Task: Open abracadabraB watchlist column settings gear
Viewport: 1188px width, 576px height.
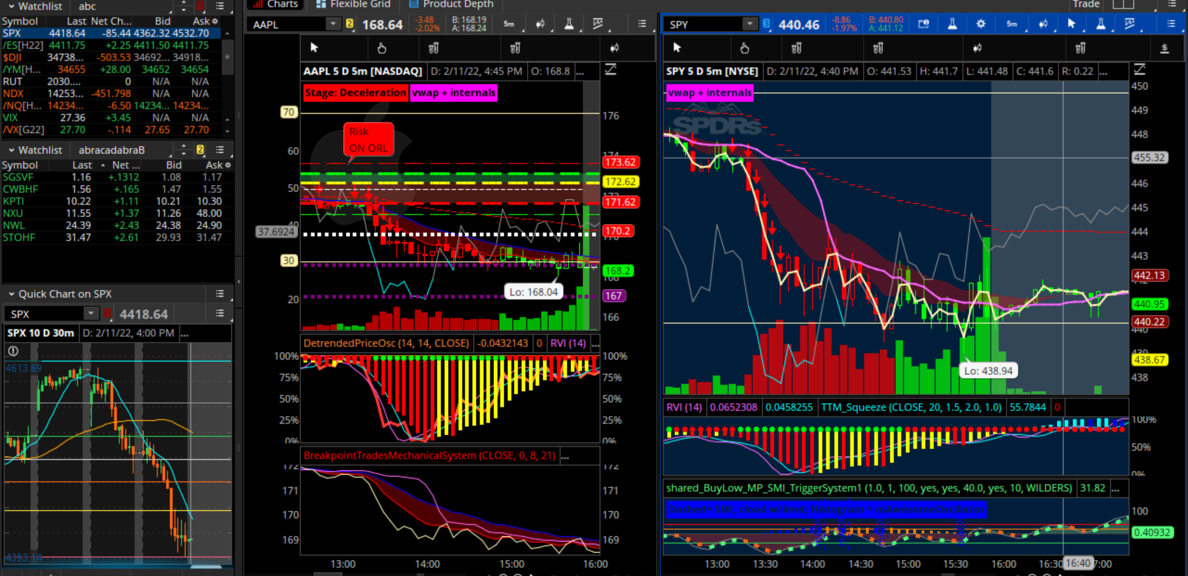Action: [228, 165]
